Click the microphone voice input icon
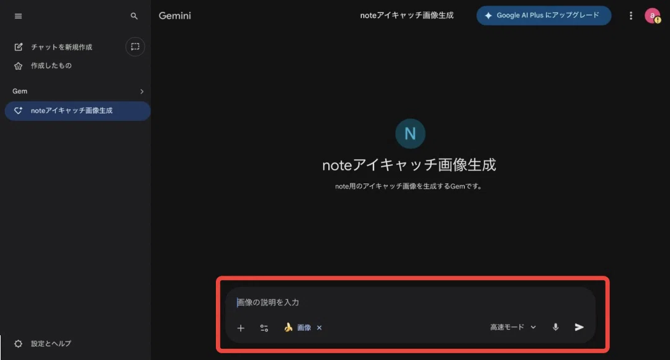Viewport: 670px width, 360px height. (555, 327)
